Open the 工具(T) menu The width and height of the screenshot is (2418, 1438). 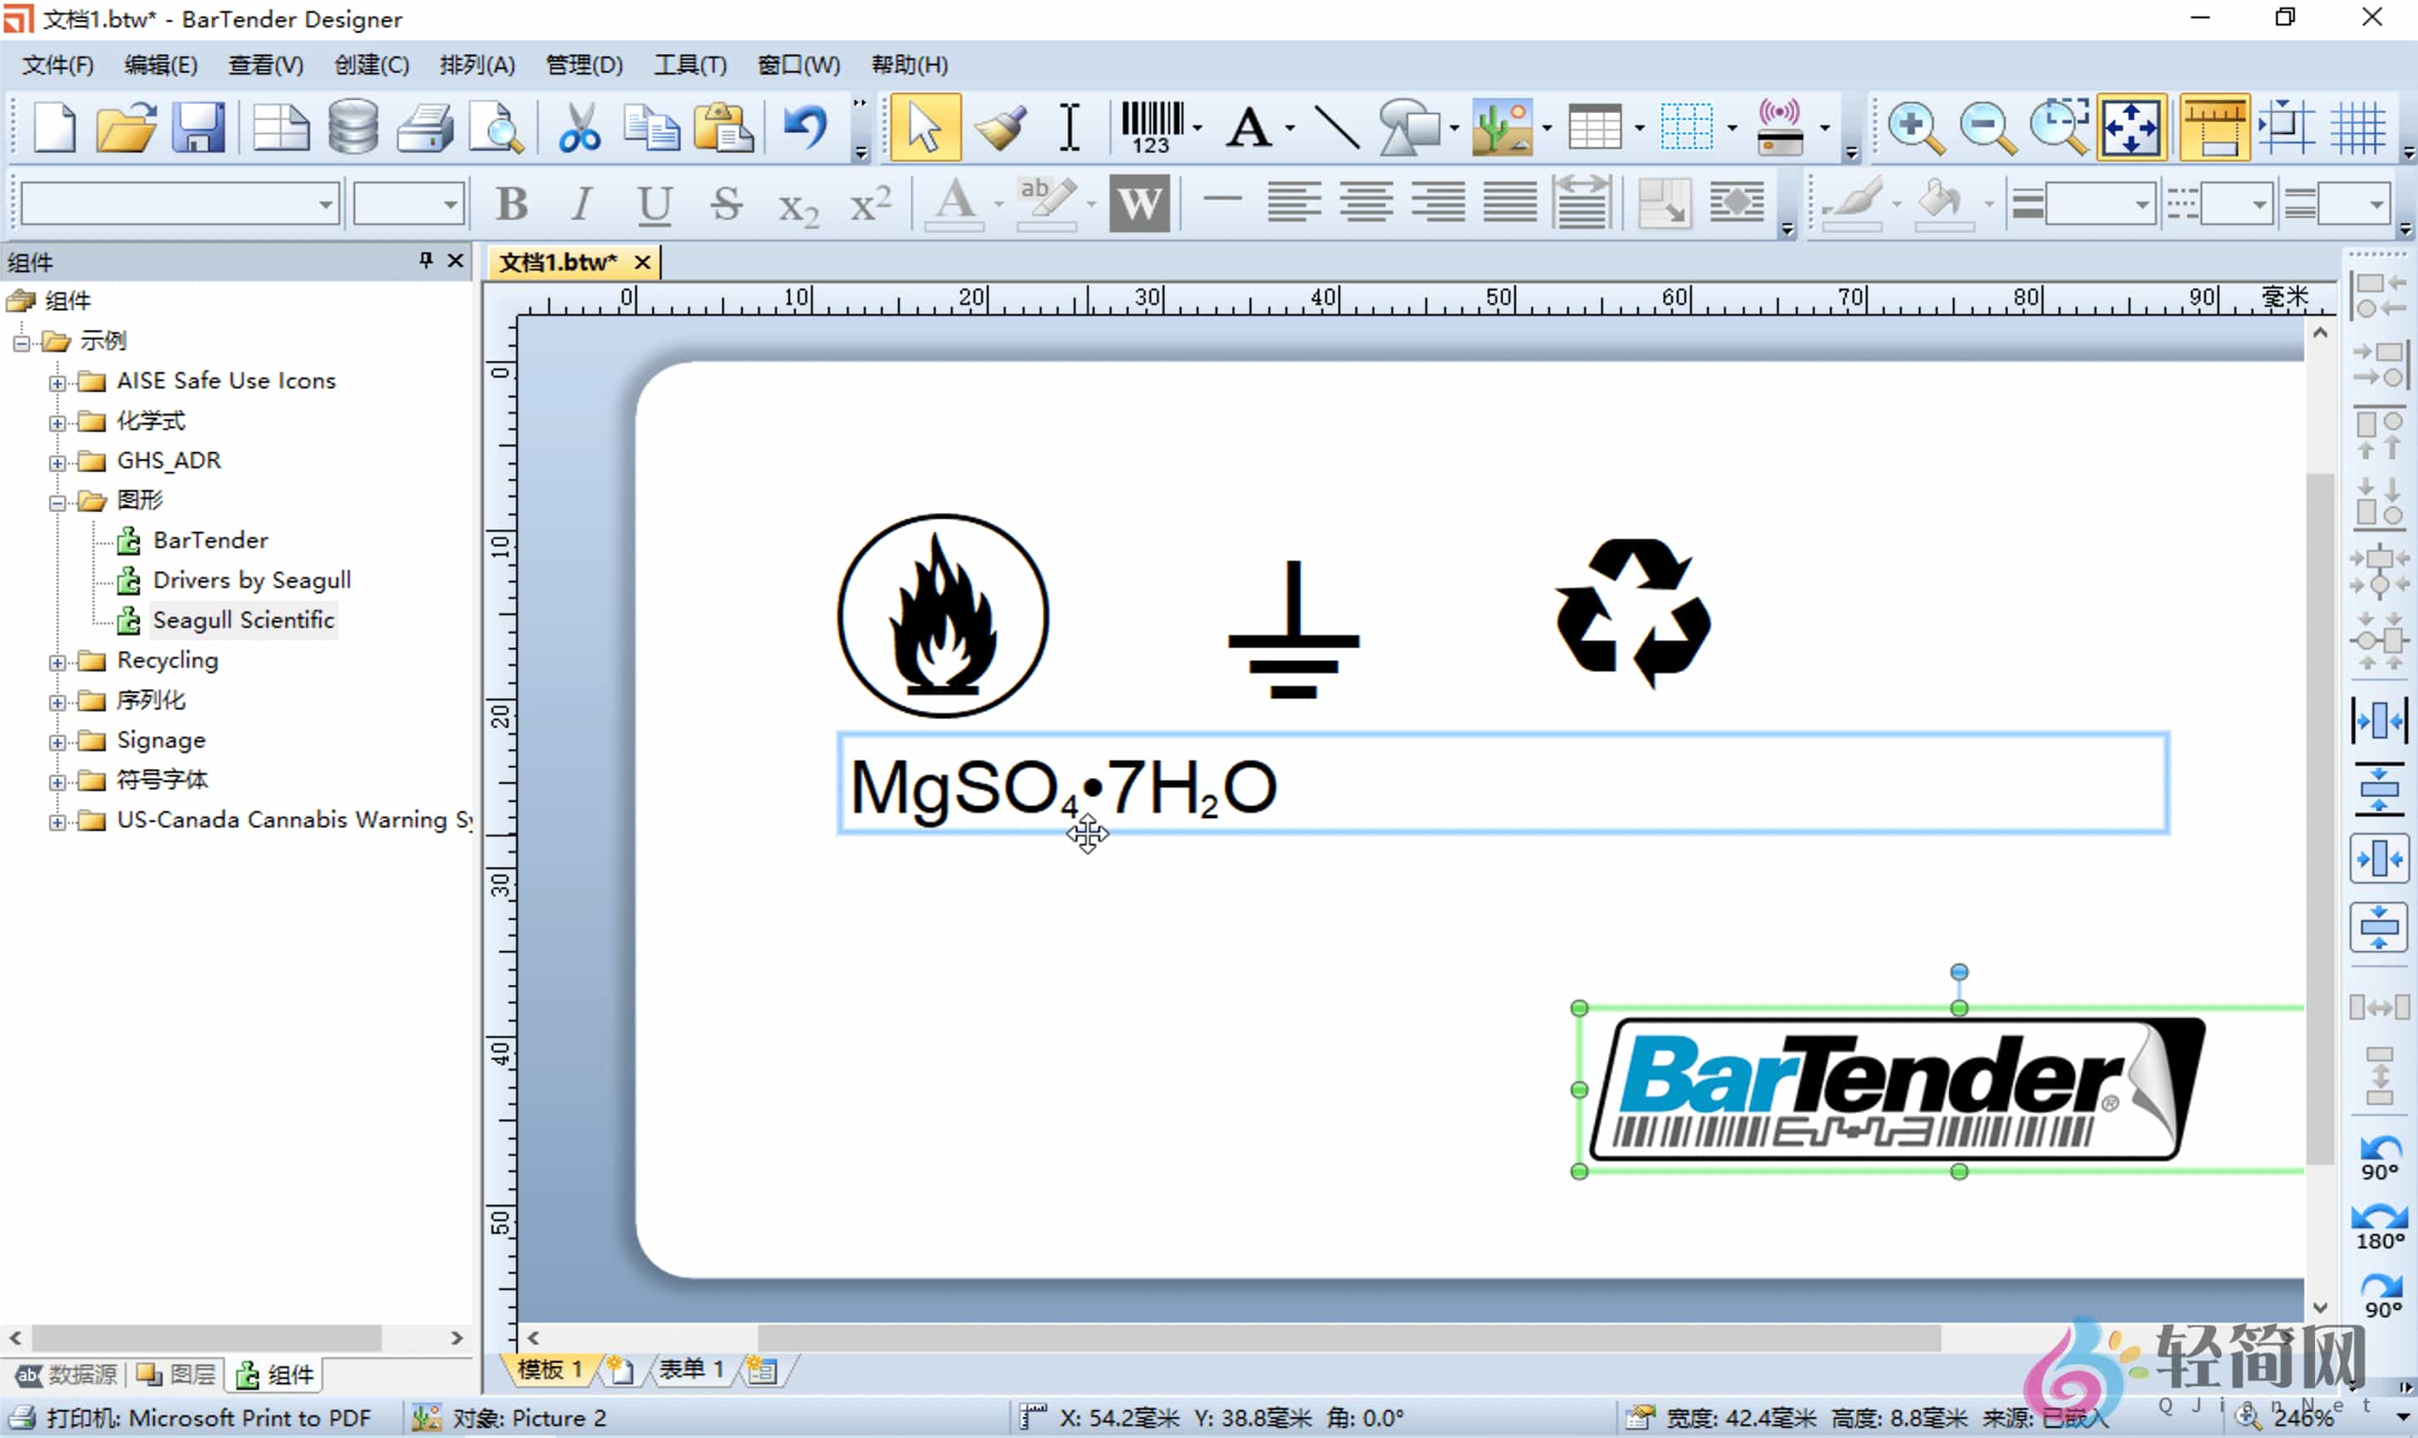coord(689,64)
